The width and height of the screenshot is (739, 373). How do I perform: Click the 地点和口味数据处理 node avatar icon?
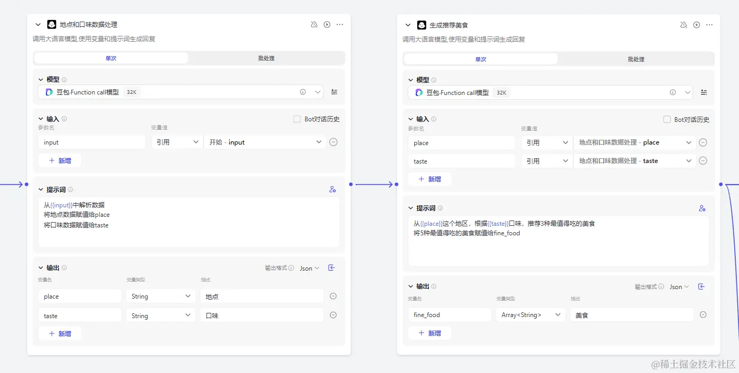pyautogui.click(x=52, y=24)
